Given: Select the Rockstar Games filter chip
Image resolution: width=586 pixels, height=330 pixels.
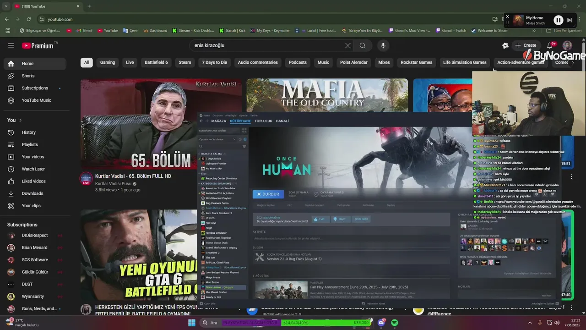Looking at the screenshot, I should click(x=416, y=62).
